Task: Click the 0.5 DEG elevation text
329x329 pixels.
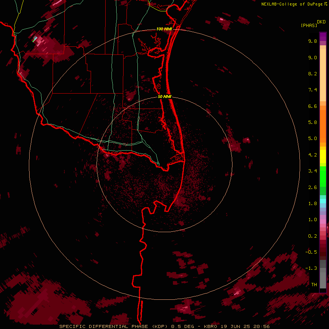Action: 183,326
